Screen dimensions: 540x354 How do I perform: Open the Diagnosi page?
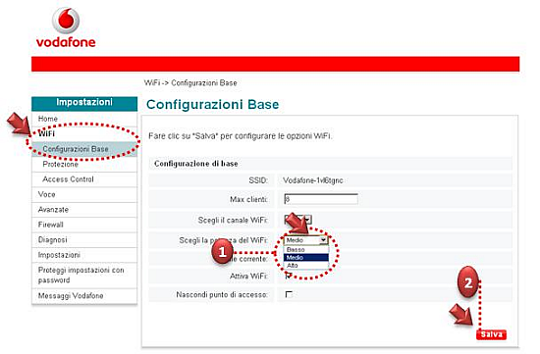tap(84, 240)
